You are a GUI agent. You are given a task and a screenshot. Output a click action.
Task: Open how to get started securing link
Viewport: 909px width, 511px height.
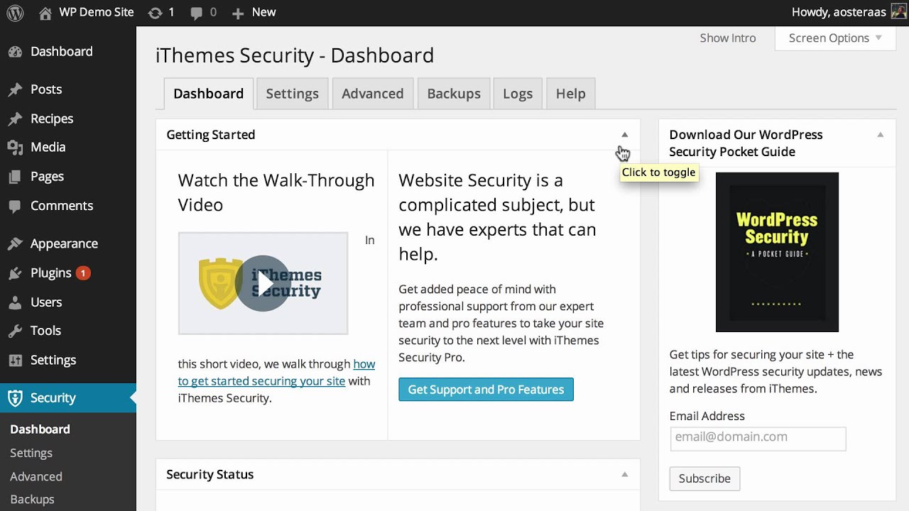276,373
